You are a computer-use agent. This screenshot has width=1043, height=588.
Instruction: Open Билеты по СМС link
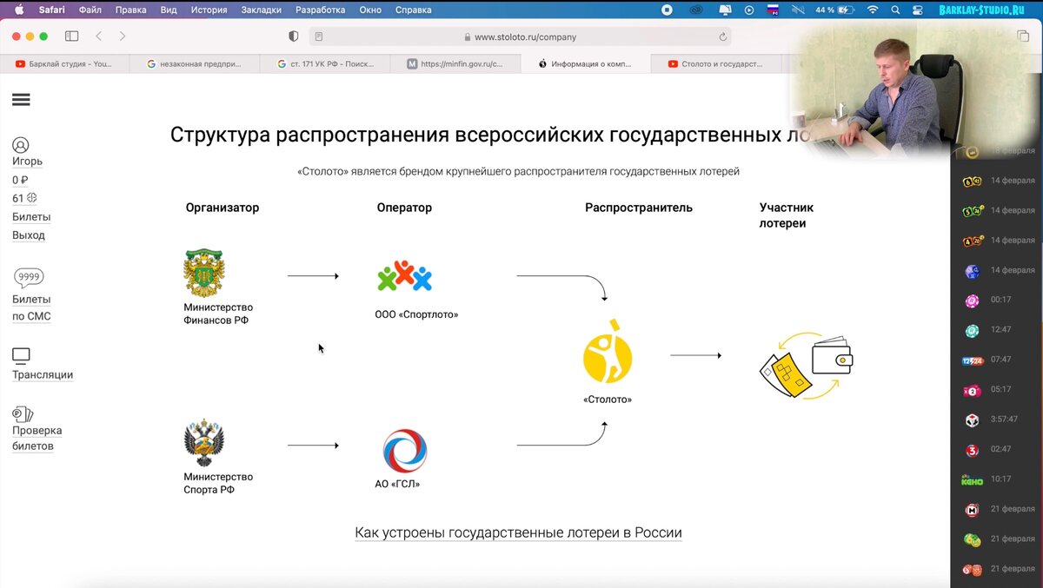coord(31,308)
